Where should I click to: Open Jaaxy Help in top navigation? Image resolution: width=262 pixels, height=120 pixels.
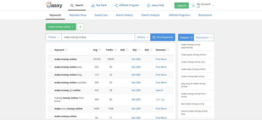(155, 5)
